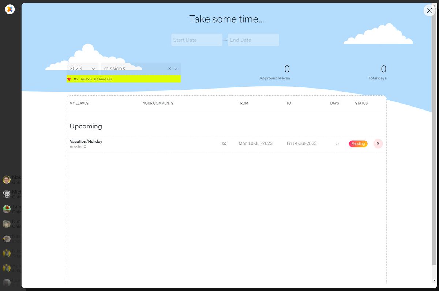Click the red heart icon

click(69, 79)
